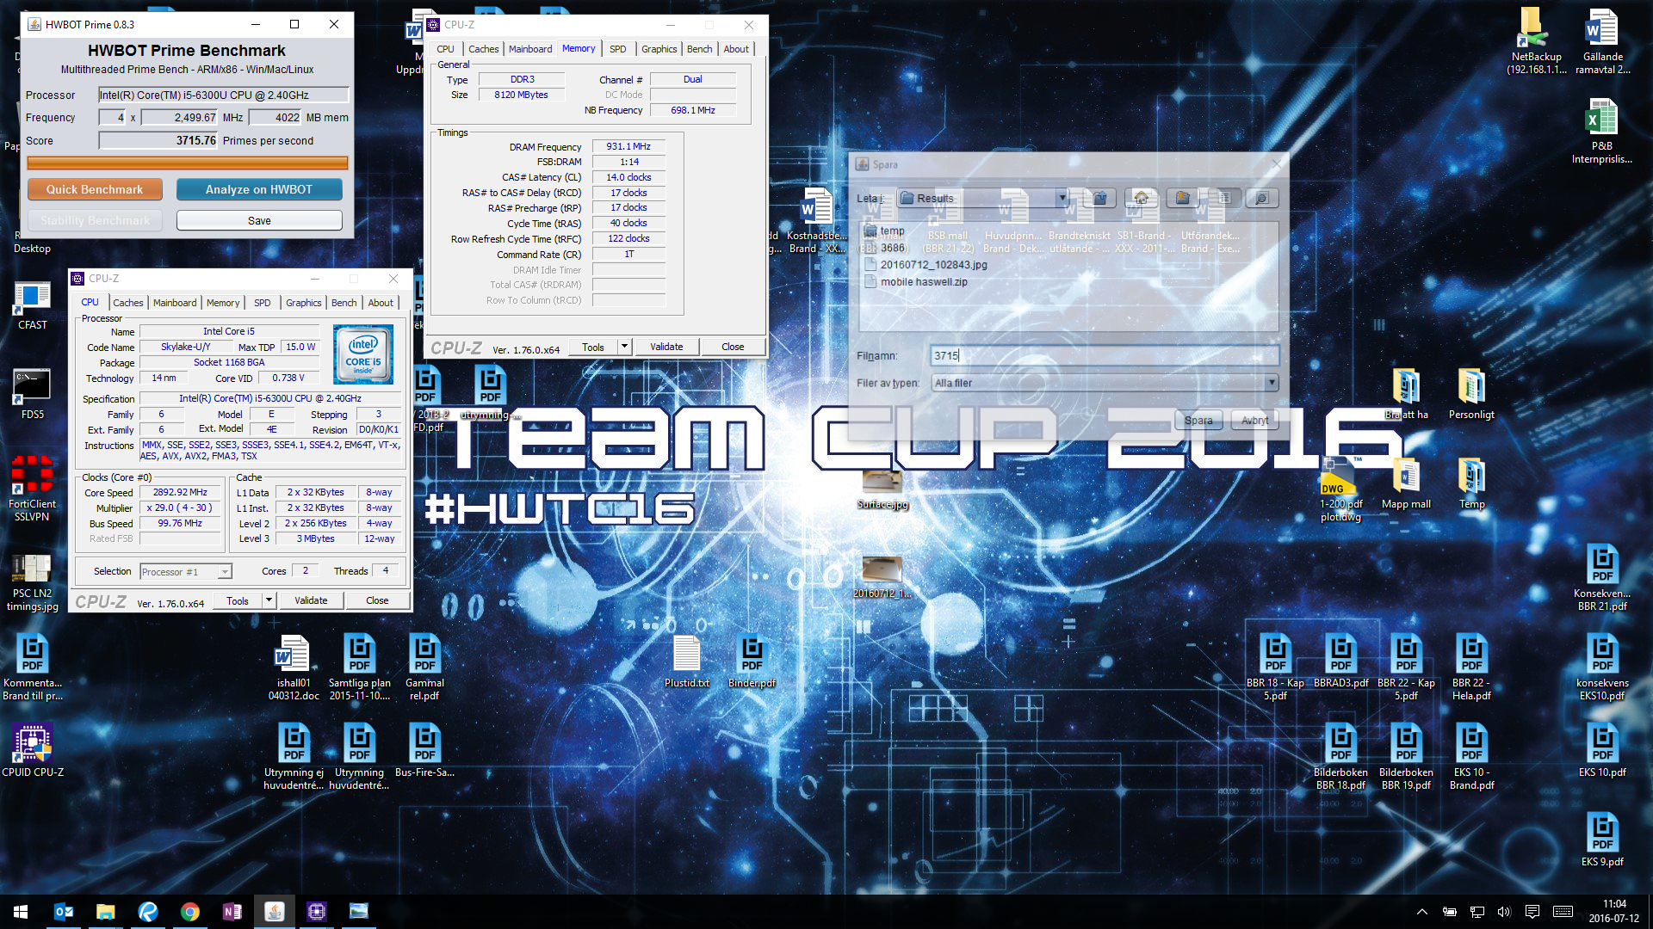The height and width of the screenshot is (929, 1653).
Task: Select the CPU-Z taskbar icon
Action: tap(316, 912)
